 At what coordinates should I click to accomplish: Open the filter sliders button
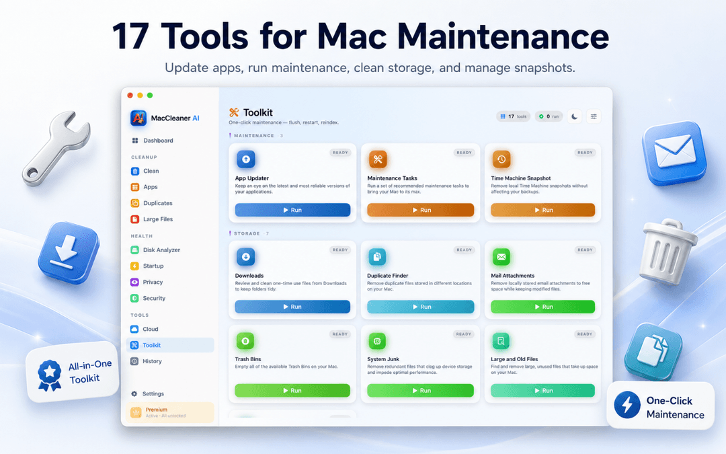point(594,116)
